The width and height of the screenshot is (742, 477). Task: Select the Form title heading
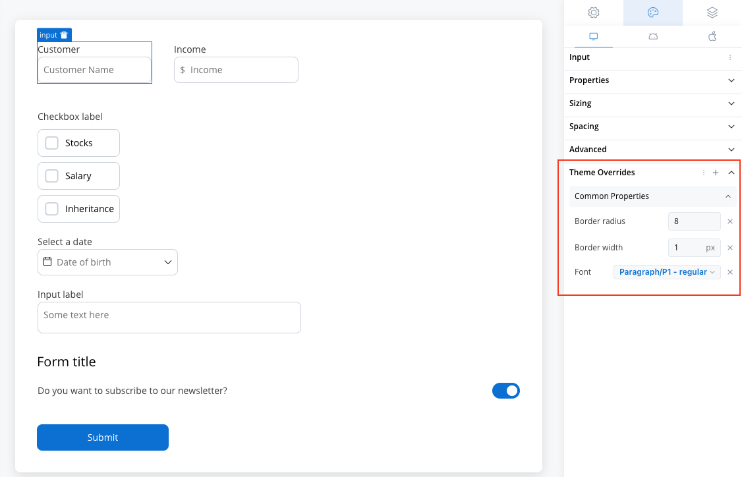click(x=67, y=362)
